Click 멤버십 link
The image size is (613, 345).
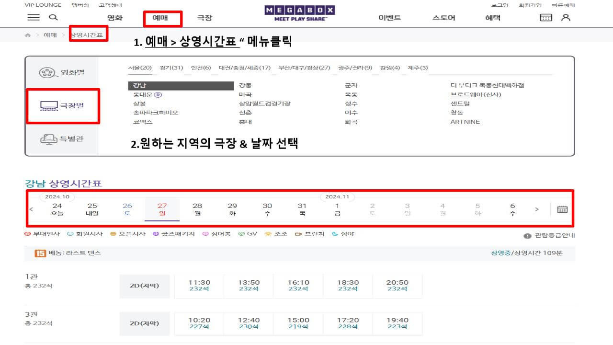click(80, 5)
